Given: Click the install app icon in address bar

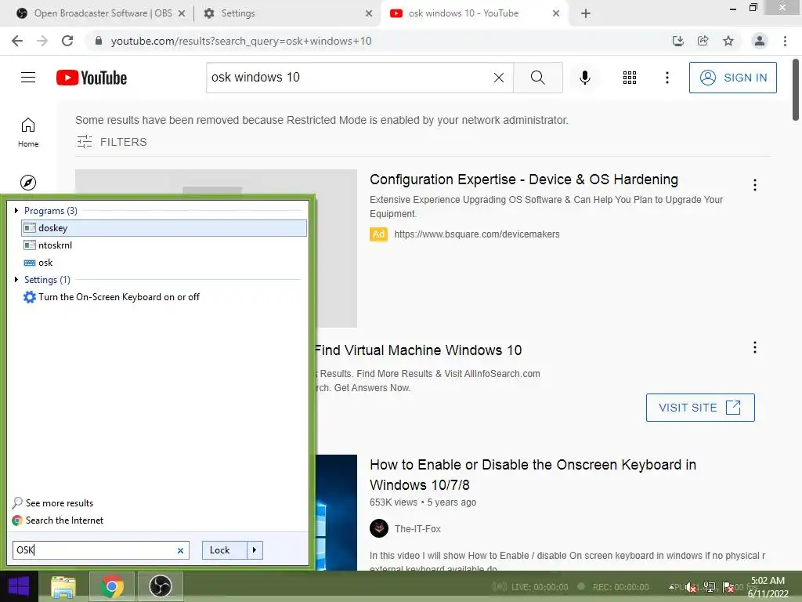Looking at the screenshot, I should pyautogui.click(x=678, y=41).
